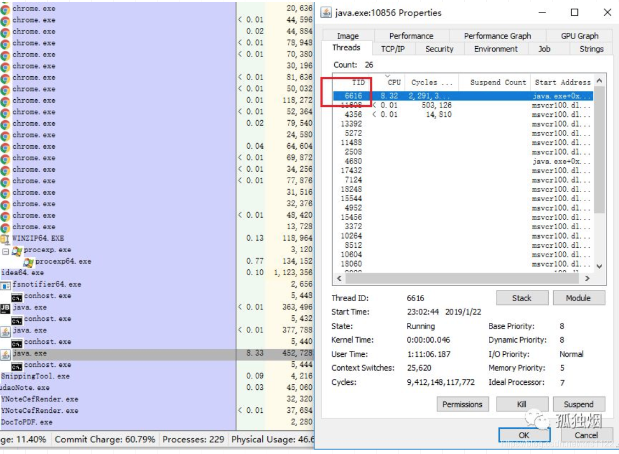Maximize the java.exe Properties window

tap(575, 13)
